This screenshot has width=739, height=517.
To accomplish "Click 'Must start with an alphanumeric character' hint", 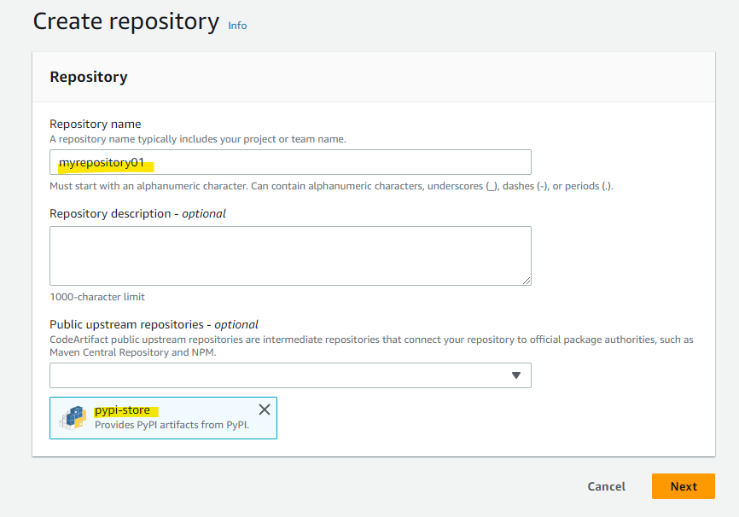I will [331, 186].
